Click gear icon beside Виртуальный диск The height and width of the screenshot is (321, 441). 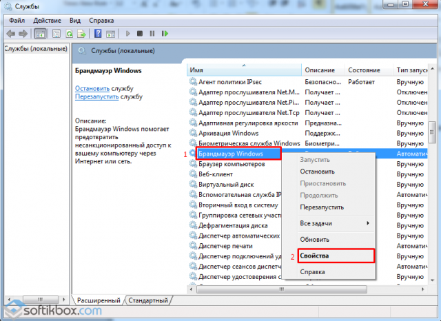click(x=193, y=184)
